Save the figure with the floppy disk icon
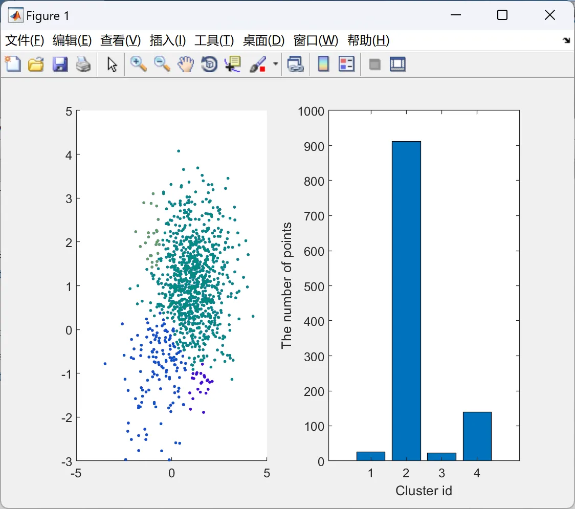 (60, 64)
